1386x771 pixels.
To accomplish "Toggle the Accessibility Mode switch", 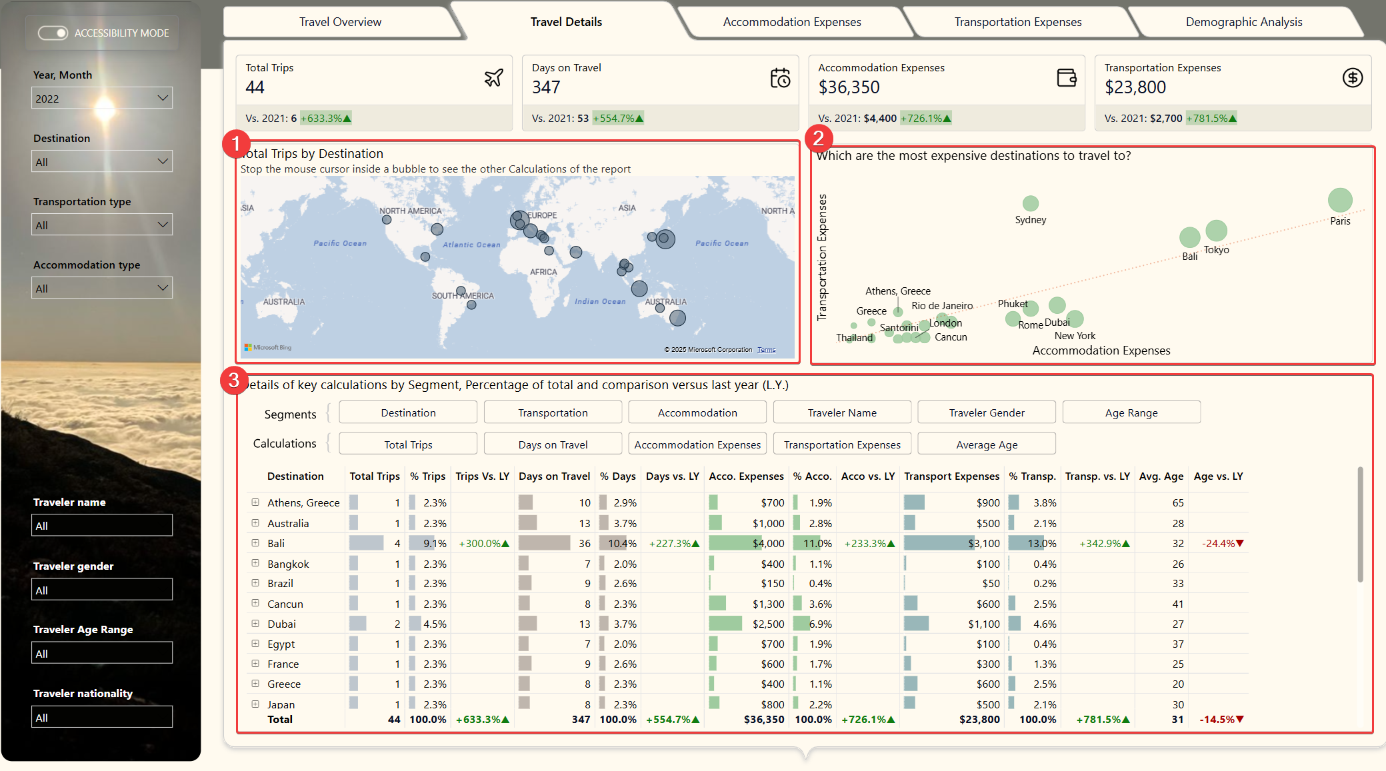I will [53, 33].
